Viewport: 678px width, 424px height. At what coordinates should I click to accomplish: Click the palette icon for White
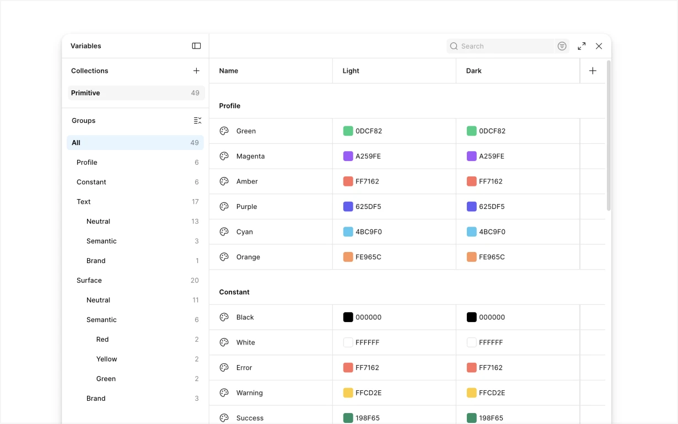click(224, 342)
